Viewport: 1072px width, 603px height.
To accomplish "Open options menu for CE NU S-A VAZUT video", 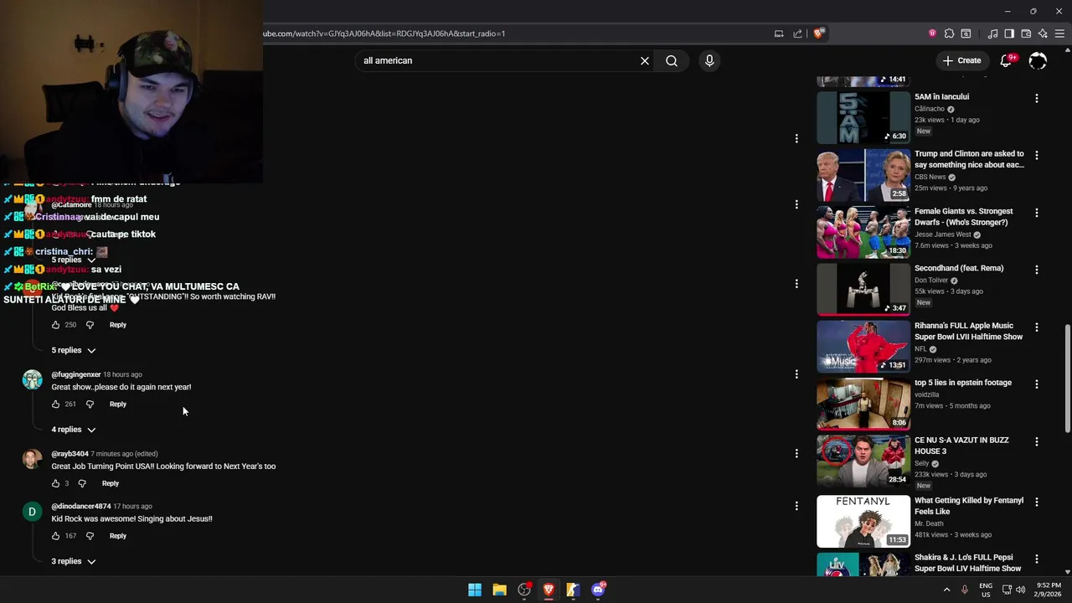I will 1037,441.
